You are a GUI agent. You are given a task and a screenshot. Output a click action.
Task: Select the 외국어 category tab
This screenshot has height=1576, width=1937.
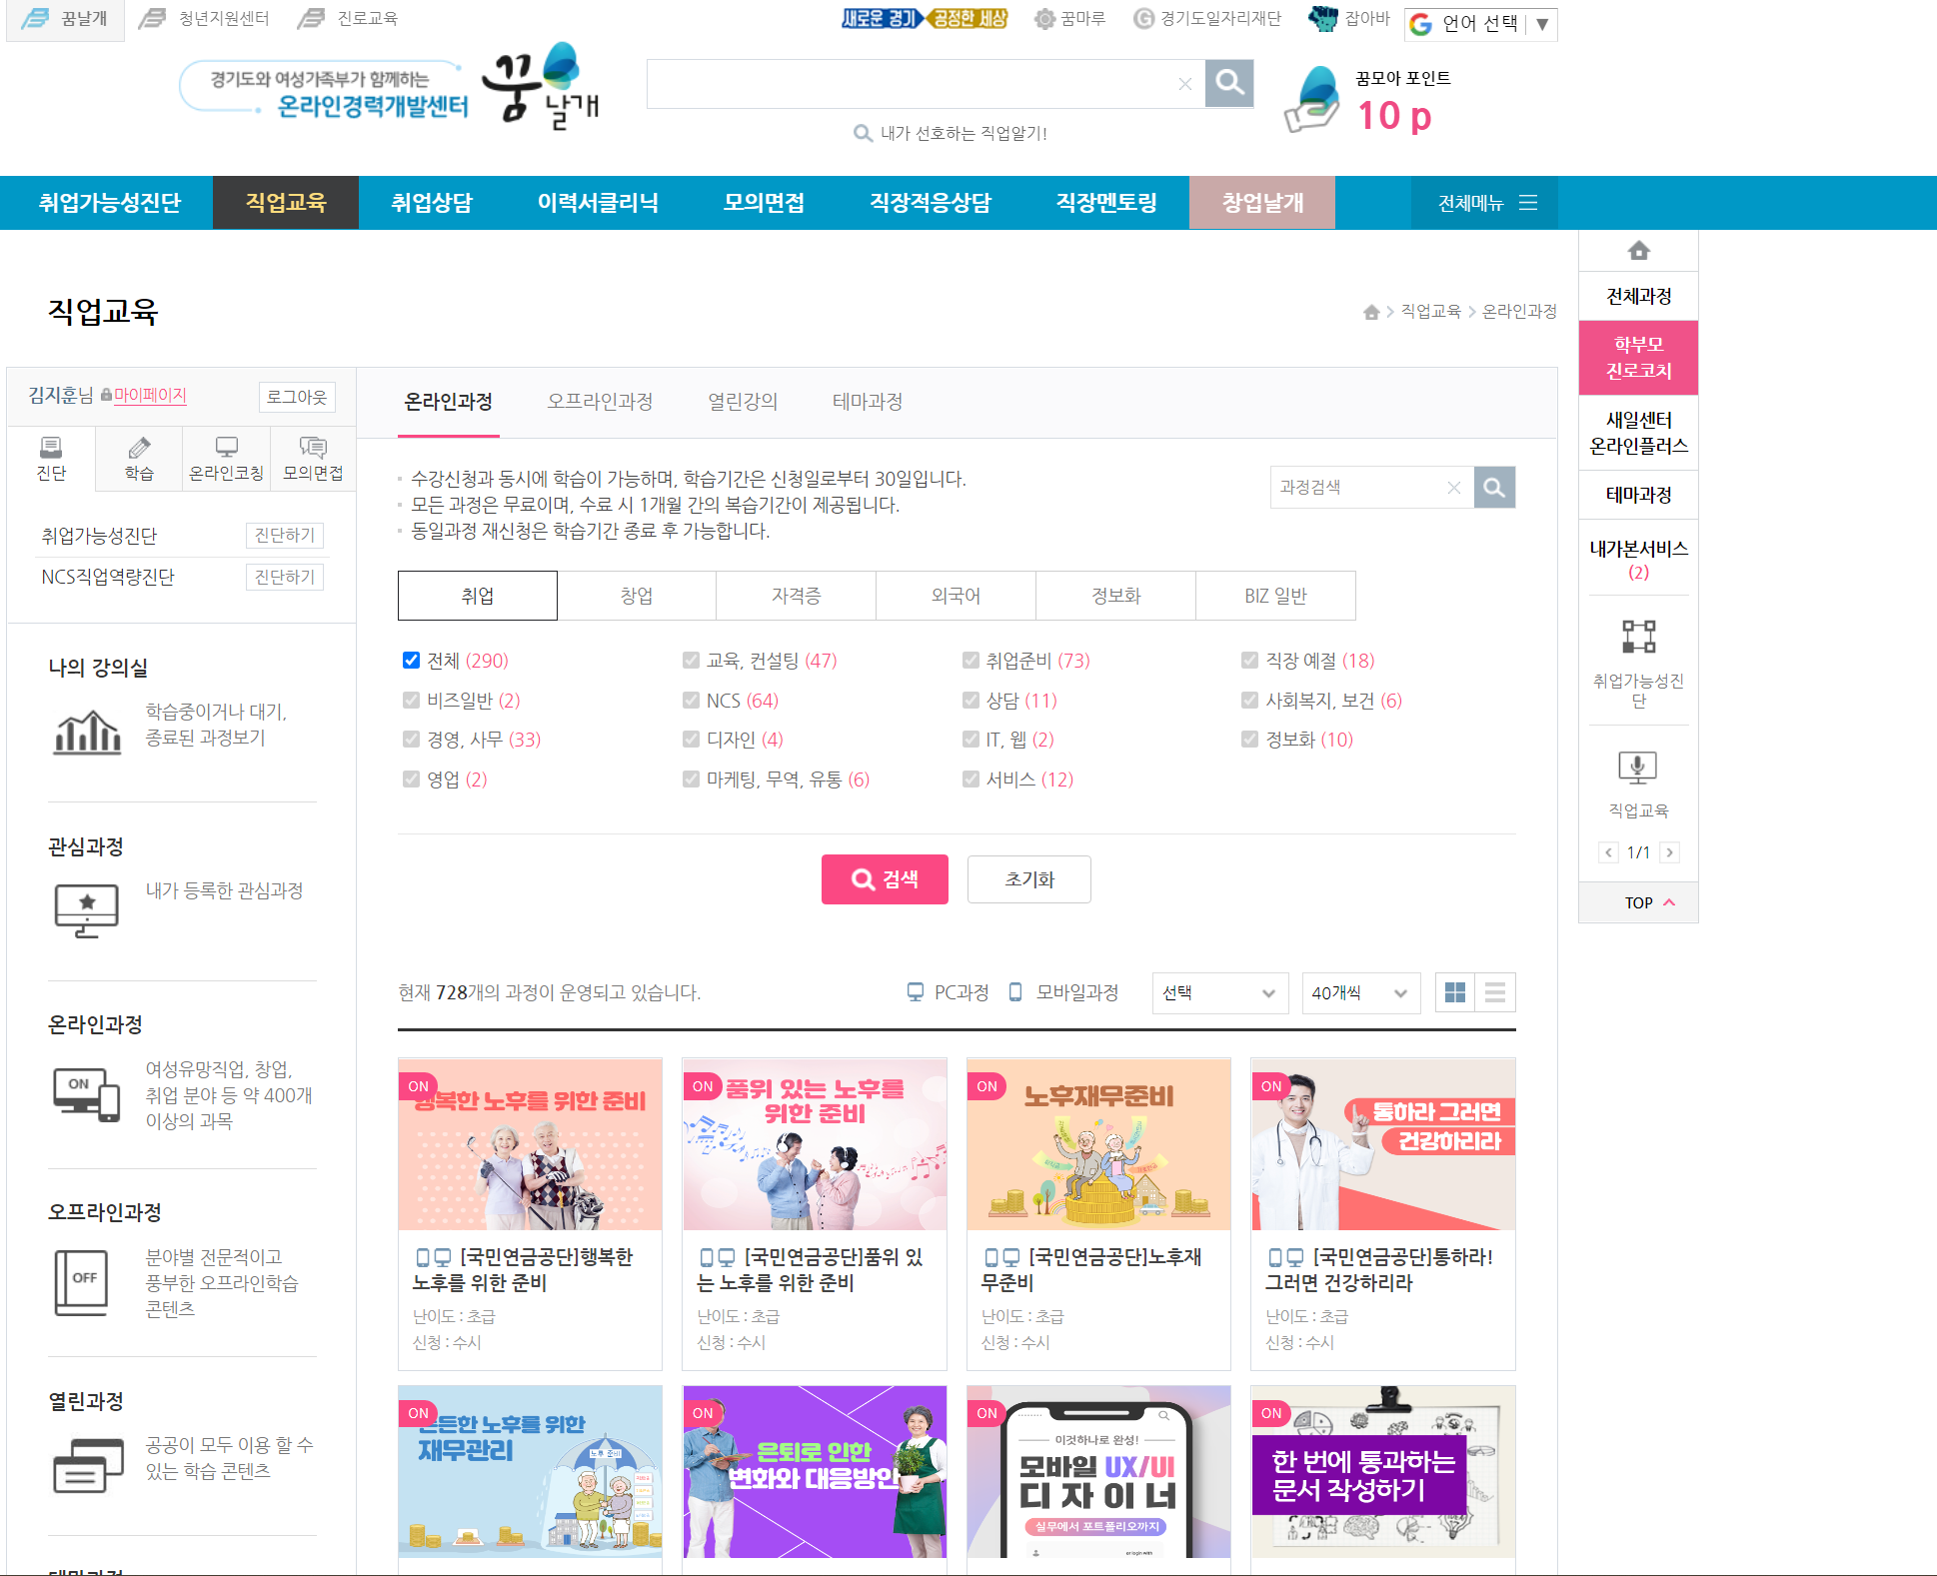point(957,596)
